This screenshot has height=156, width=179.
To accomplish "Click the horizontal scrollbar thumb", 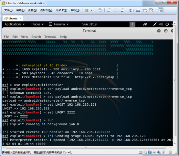I will click(x=86, y=148).
